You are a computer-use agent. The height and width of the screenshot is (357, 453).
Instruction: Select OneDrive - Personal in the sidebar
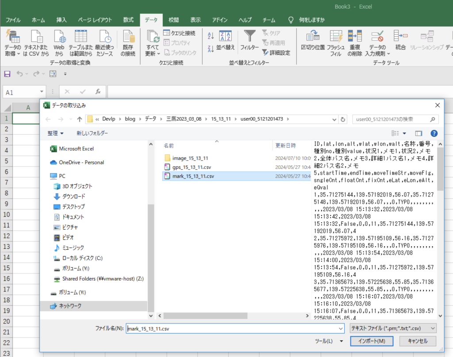coord(81,162)
